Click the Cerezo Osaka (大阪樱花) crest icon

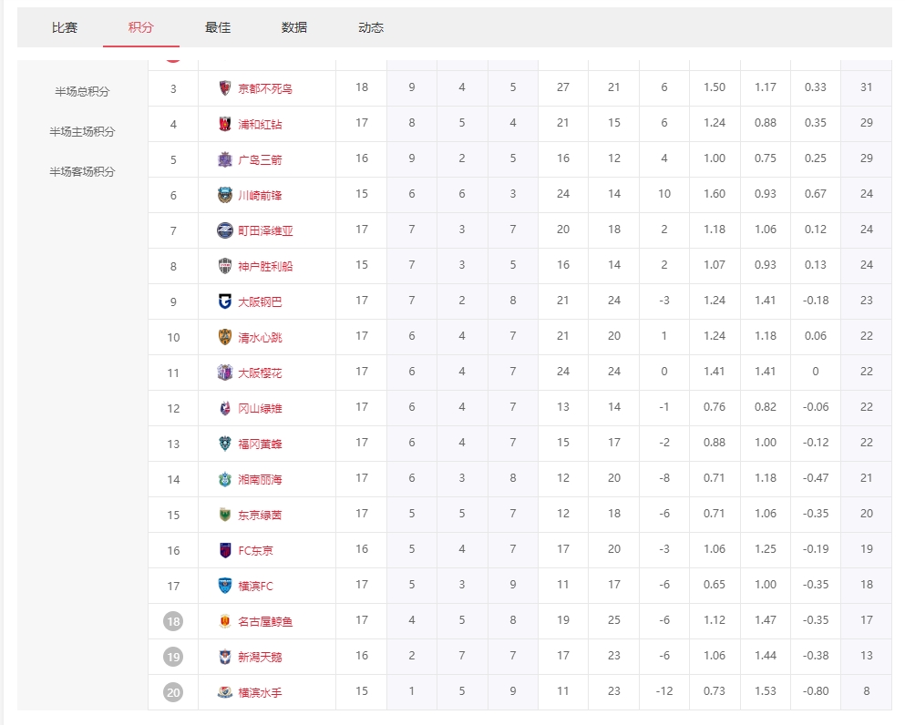pyautogui.click(x=225, y=373)
